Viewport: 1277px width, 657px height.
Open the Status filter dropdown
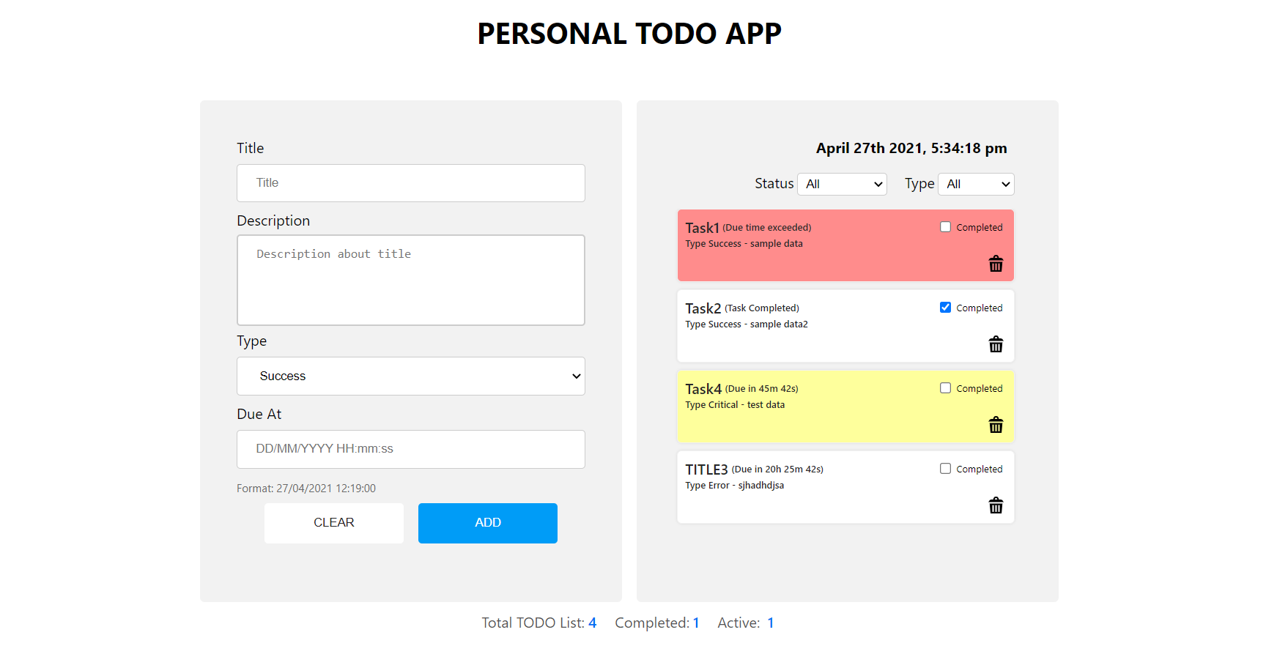[842, 184]
